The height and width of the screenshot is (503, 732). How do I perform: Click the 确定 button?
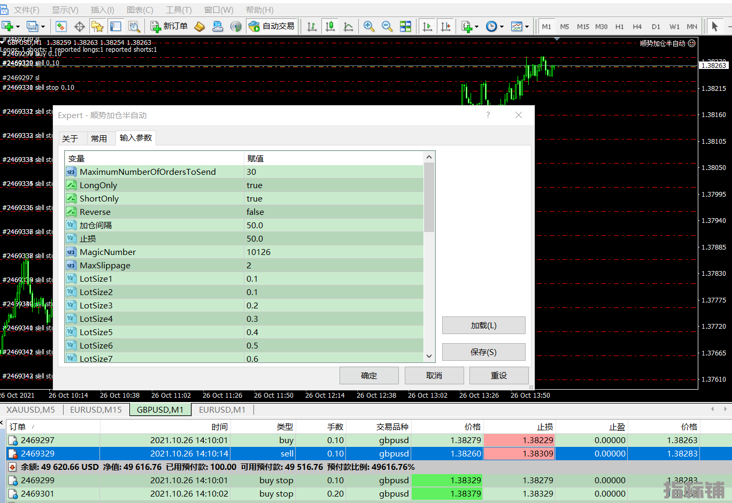coord(369,375)
